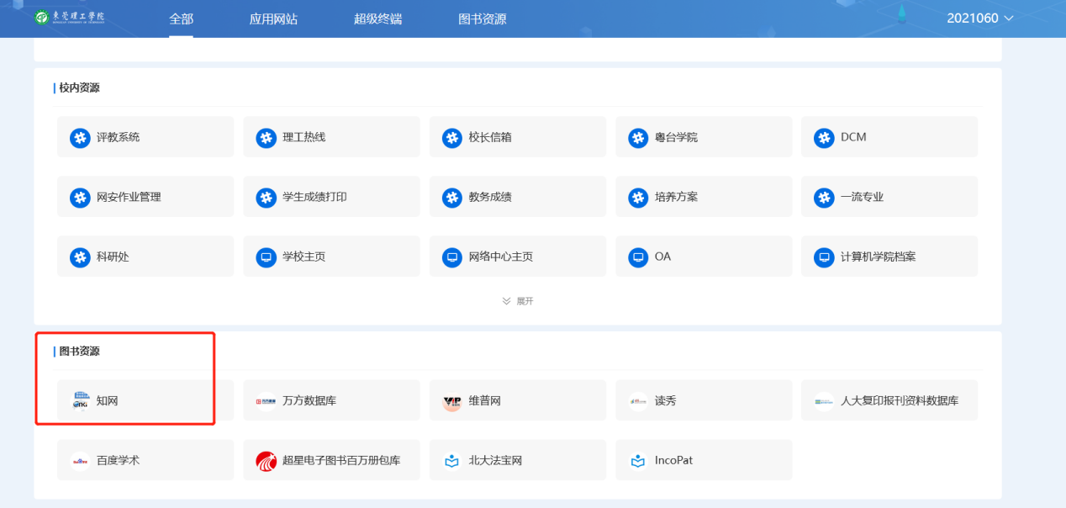Click the gear icon beside 学生成绩打印
This screenshot has width=1066, height=508.
click(x=266, y=197)
